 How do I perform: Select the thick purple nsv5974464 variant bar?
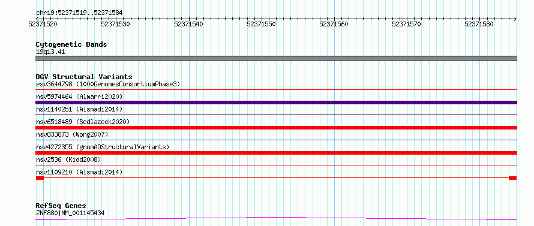coord(277,103)
